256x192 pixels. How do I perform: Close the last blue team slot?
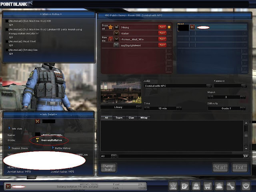pyautogui.click(x=244, y=69)
